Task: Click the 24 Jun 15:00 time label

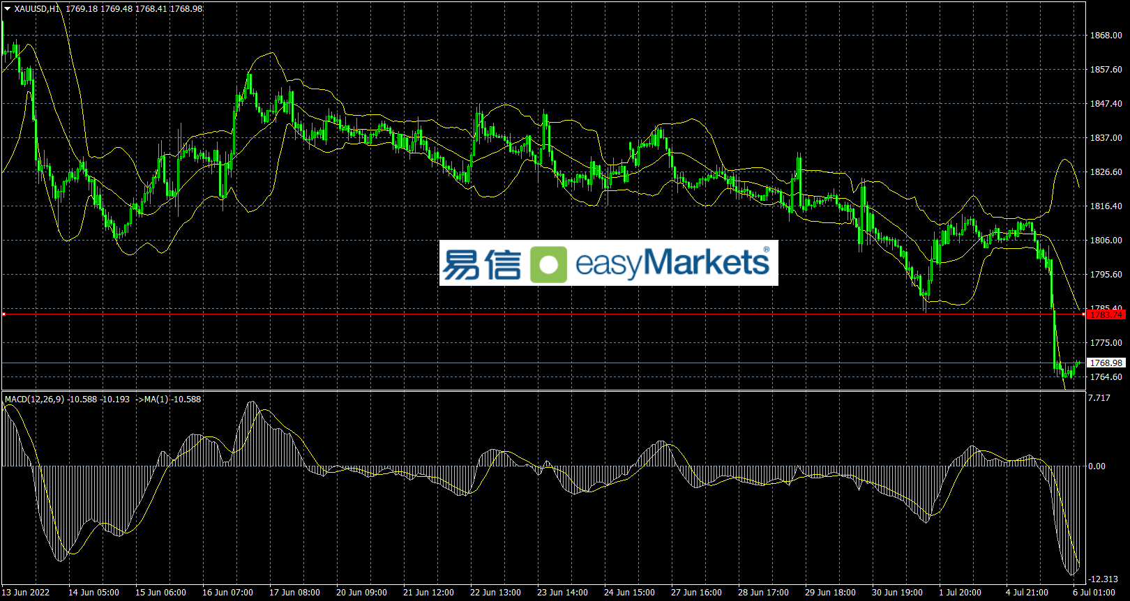Action: (629, 593)
